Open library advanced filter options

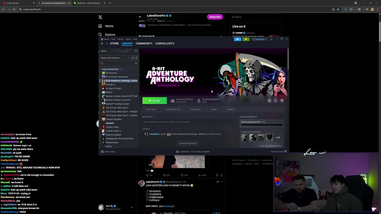[x=136, y=63]
